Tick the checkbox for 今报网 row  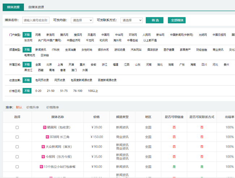point(17,157)
